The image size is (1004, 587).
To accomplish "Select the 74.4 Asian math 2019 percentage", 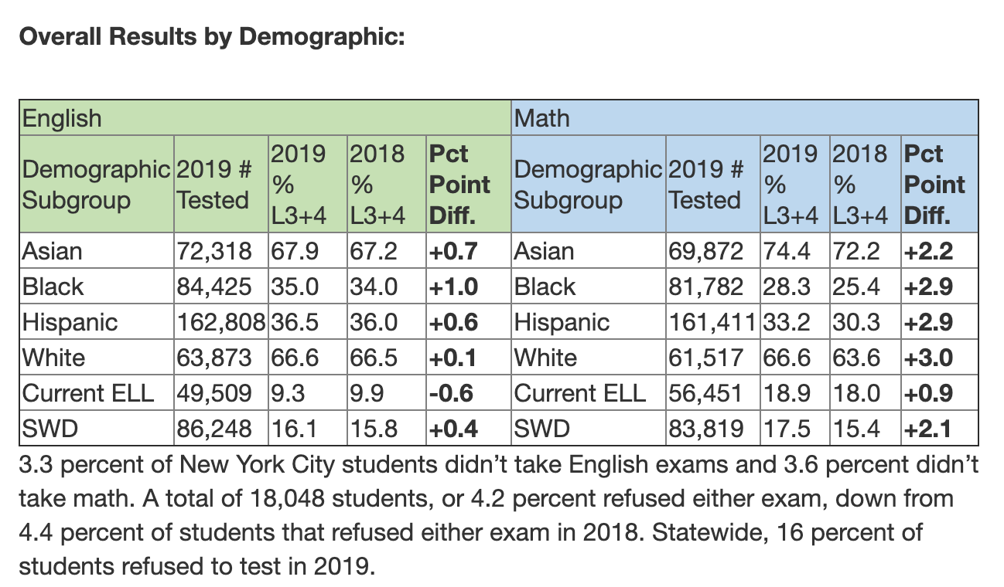I will point(787,251).
